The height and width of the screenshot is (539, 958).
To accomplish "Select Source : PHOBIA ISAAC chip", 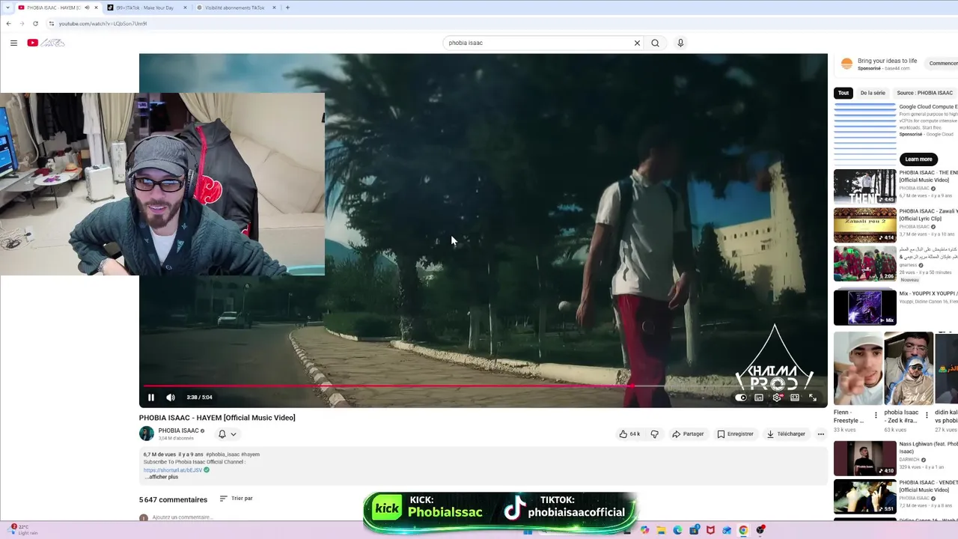I will tap(924, 93).
